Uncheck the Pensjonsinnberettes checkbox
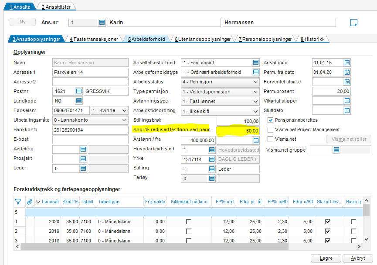 (x=271, y=120)
